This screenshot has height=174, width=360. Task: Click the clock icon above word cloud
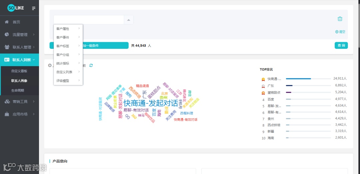[50, 65]
